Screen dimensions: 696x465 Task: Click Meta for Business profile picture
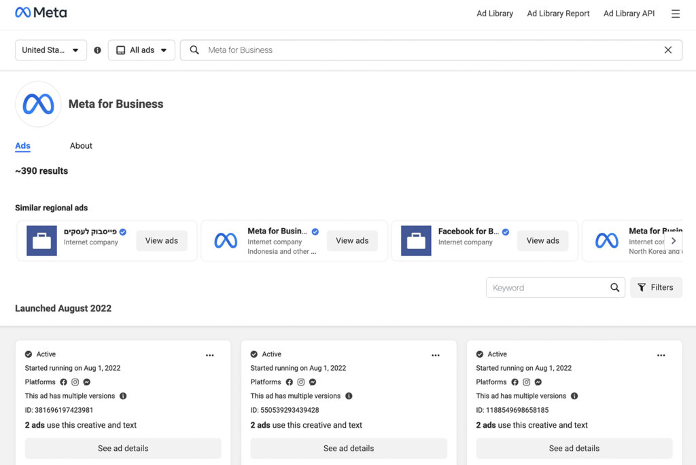(38, 104)
